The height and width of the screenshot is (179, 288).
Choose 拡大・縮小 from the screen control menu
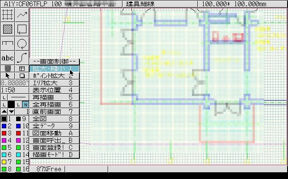(54, 69)
